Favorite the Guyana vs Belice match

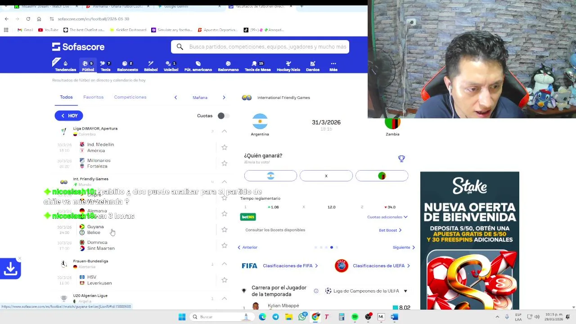(224, 229)
